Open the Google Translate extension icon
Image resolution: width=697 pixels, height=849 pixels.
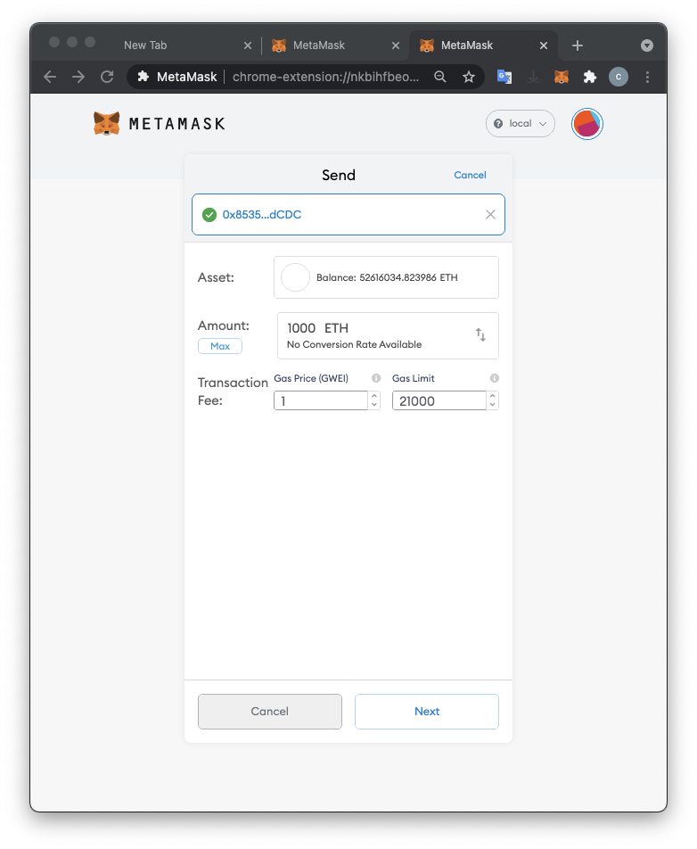tap(504, 77)
